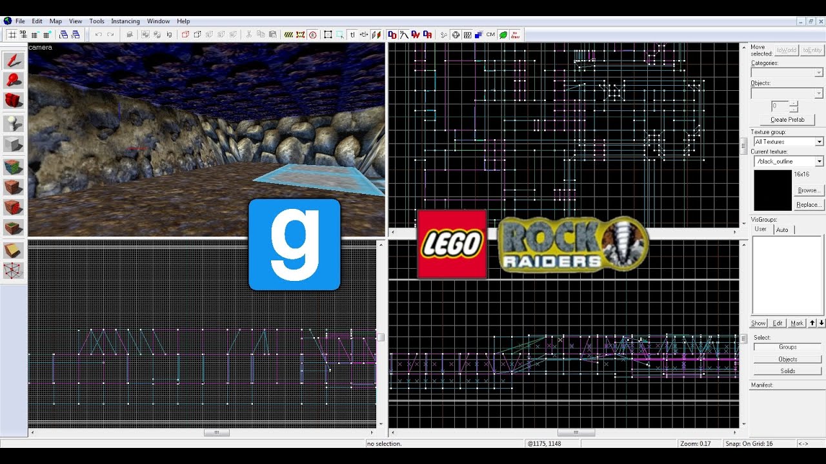Click the Create Prefab button
Screen dimensions: 826x464
tap(787, 119)
